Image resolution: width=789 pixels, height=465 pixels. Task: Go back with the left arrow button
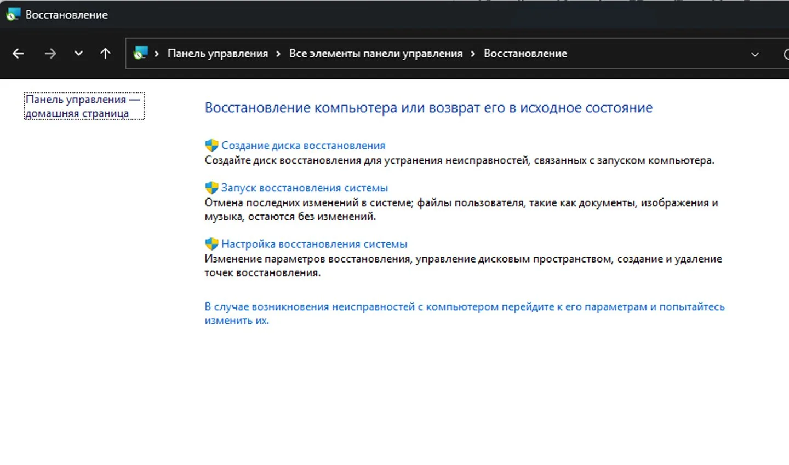[x=18, y=54]
